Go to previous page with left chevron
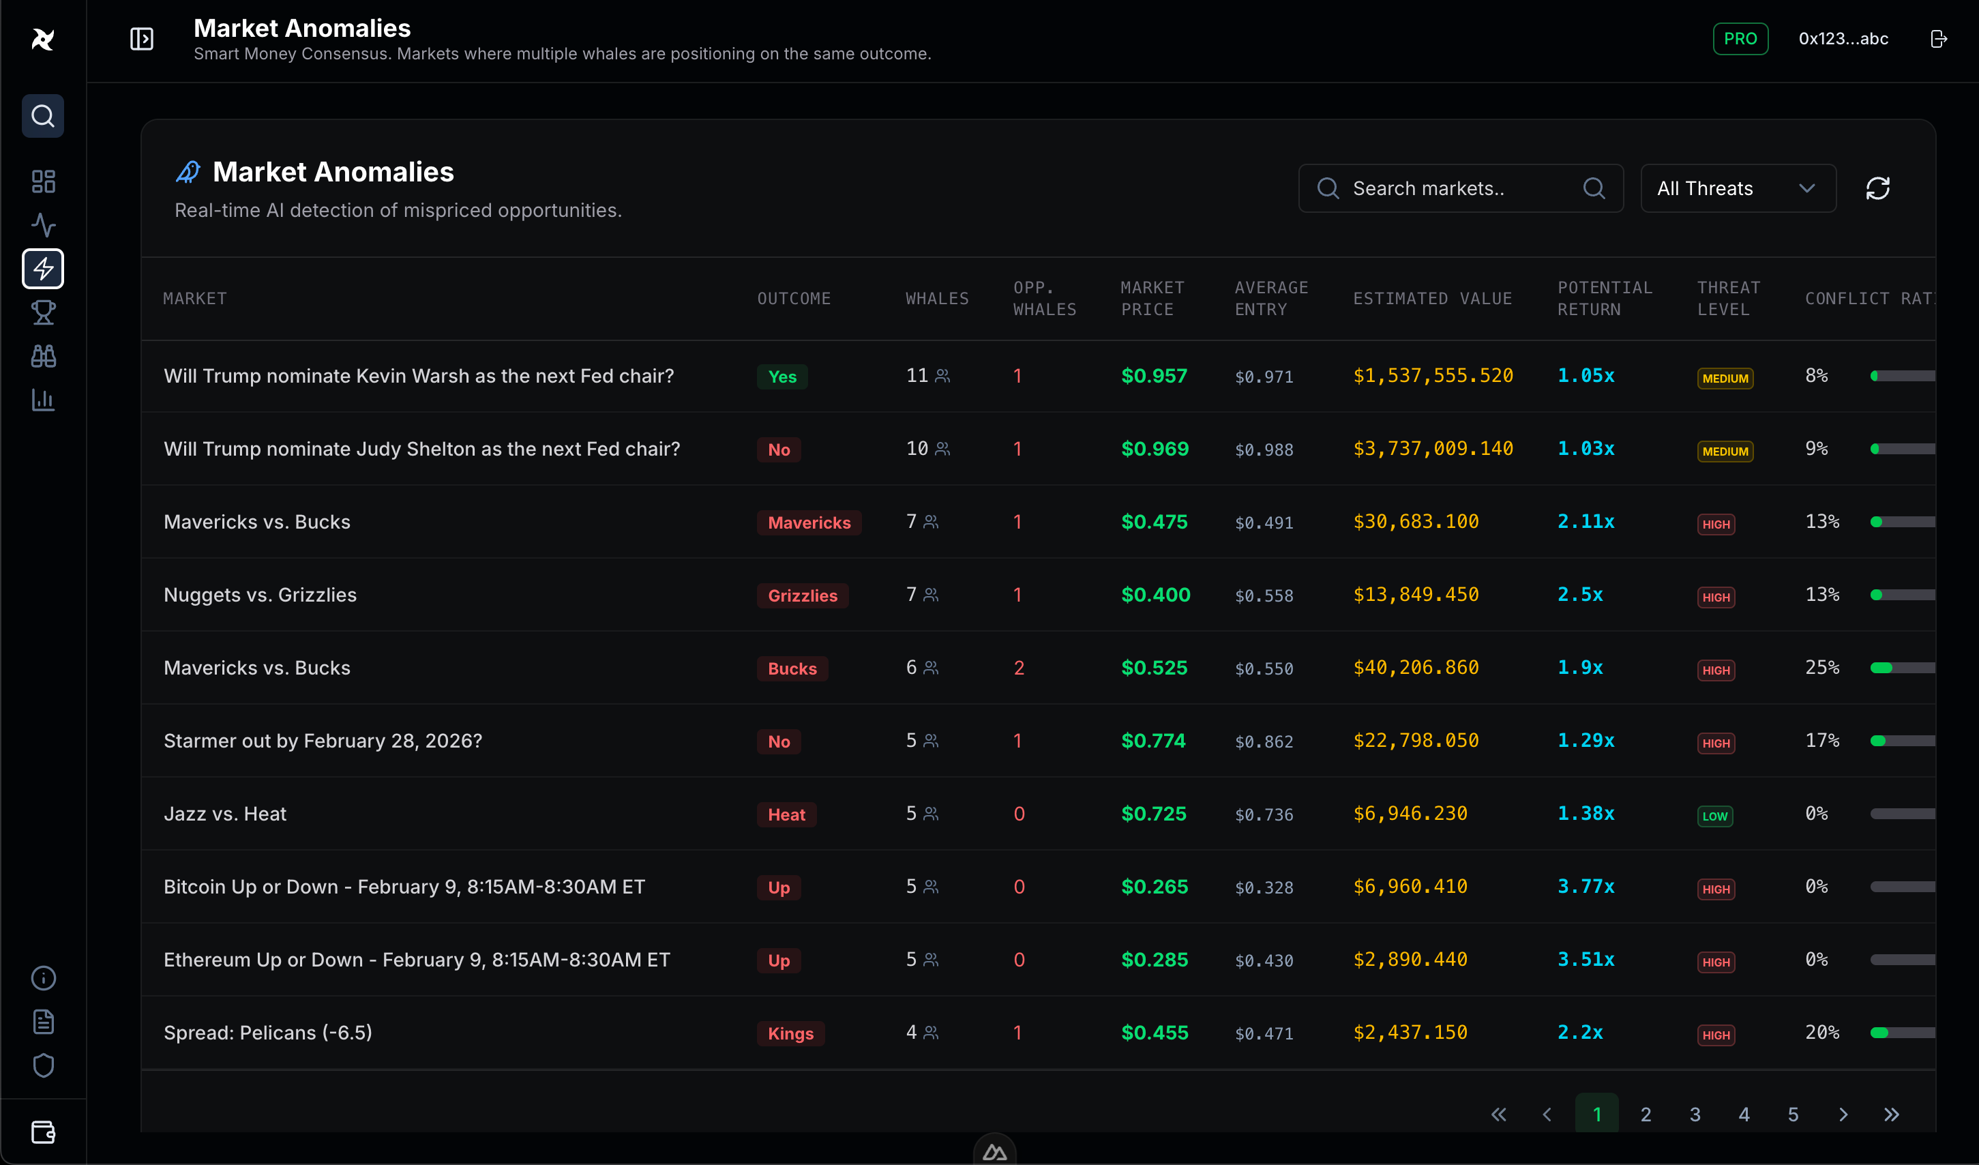This screenshot has height=1165, width=1979. pyautogui.click(x=1547, y=1114)
